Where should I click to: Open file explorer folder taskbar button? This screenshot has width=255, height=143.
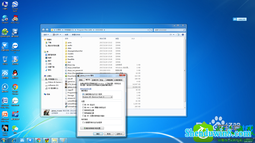(x=55, y=140)
